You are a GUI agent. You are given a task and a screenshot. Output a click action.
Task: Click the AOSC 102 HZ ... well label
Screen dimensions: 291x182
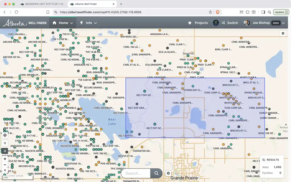267,133
